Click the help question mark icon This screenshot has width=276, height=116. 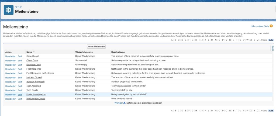271,26
